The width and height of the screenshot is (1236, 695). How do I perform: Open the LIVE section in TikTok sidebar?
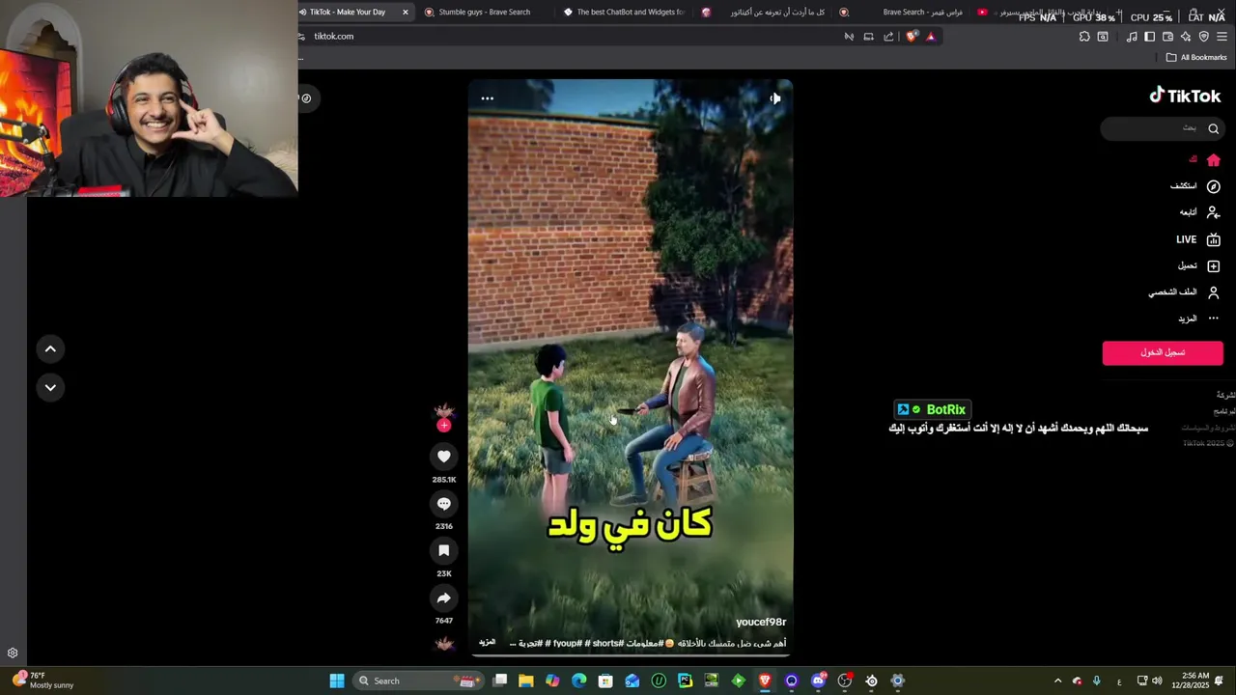pos(1198,239)
